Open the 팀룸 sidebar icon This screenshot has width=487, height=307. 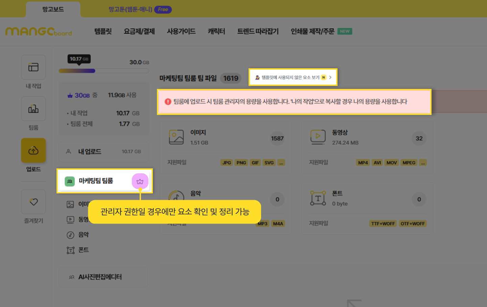[33, 109]
